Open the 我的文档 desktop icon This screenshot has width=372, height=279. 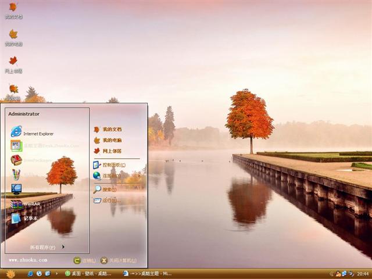point(13,10)
